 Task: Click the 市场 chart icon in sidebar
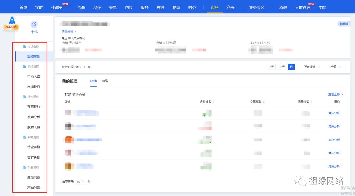pyautogui.click(x=34, y=24)
